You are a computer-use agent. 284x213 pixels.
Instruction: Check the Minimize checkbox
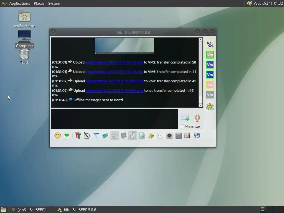pyautogui.click(x=182, y=126)
